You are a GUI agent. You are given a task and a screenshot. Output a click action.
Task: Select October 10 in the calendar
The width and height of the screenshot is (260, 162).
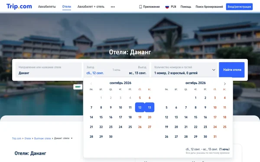coord(215,107)
